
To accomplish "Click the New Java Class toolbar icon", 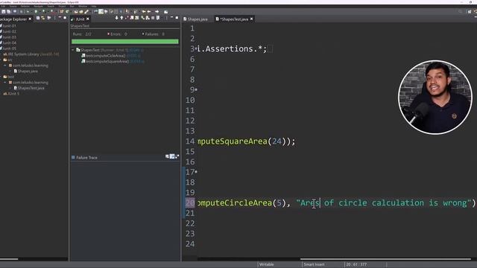I will (x=67, y=12).
